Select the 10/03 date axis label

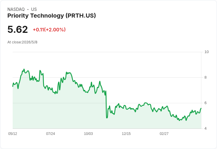point(88,134)
